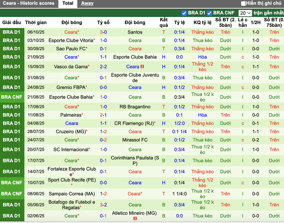Click the 1-2 score of Cruzeiro match
284x223 pixels.
103,132
